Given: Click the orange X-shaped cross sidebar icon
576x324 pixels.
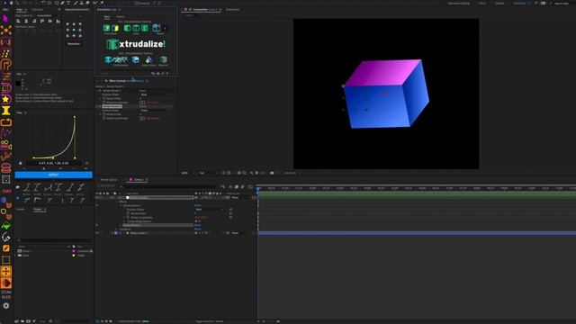Looking at the screenshot, I should [x=6, y=30].
